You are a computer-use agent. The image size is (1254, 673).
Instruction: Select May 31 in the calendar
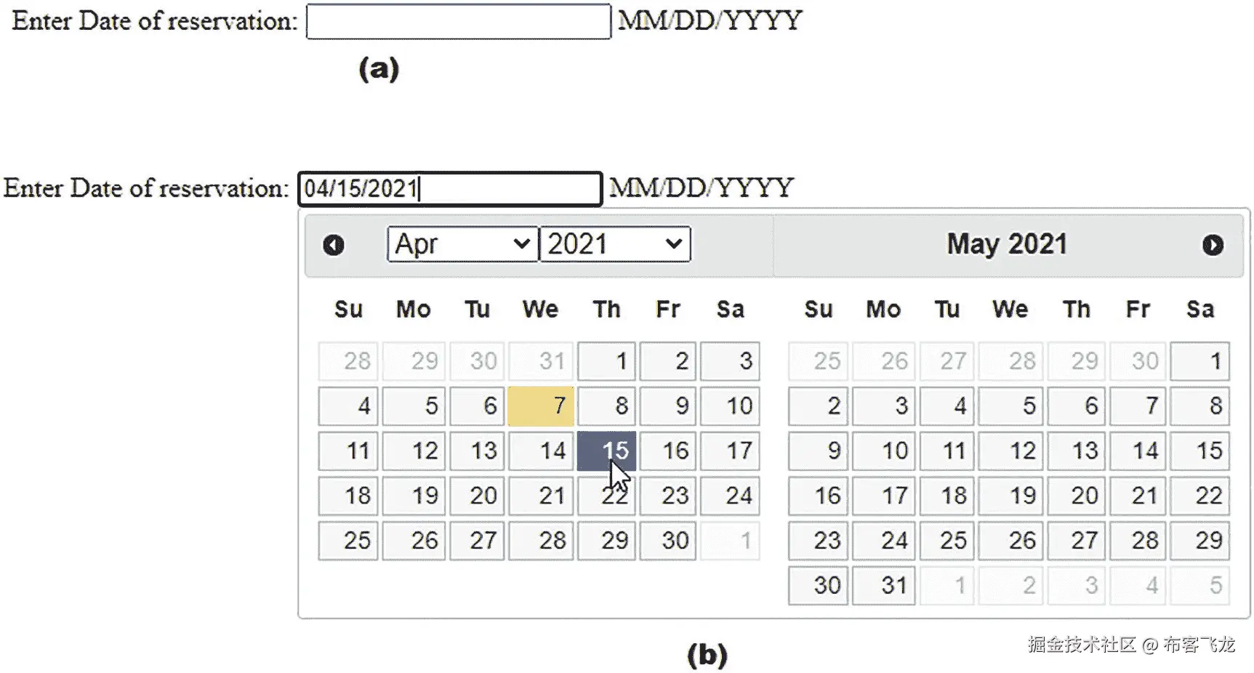coord(883,585)
